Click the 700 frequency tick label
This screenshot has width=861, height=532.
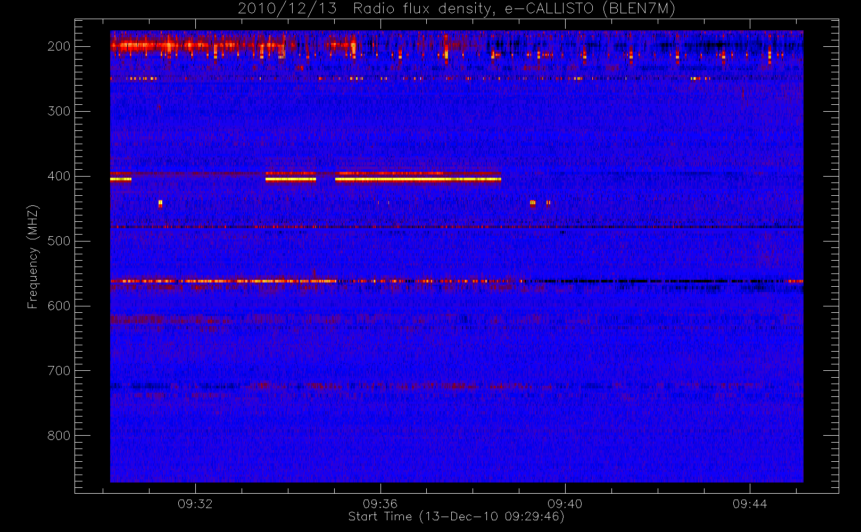coord(59,371)
